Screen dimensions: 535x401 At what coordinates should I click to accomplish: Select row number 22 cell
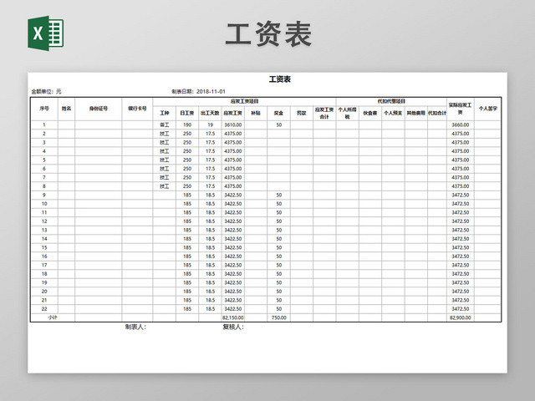pyautogui.click(x=44, y=309)
